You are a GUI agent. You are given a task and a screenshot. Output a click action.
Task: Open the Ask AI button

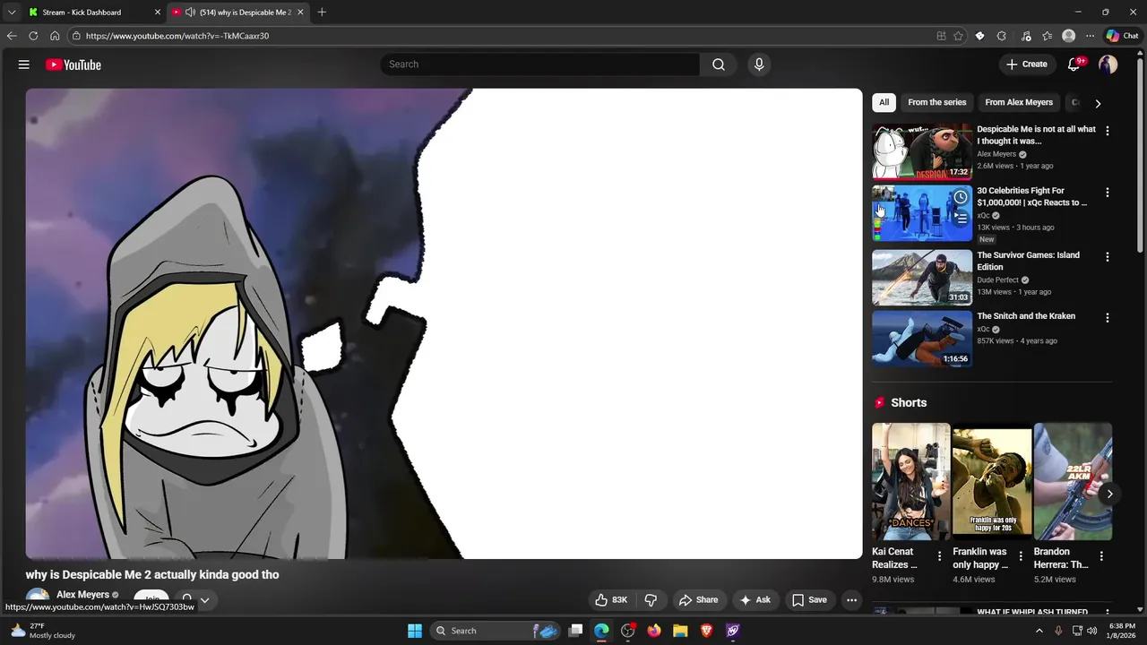click(755, 600)
